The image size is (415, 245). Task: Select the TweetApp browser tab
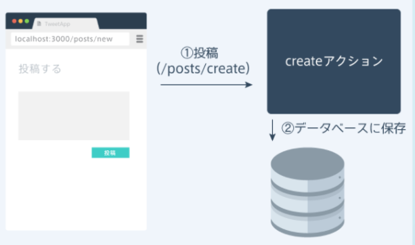click(x=66, y=24)
